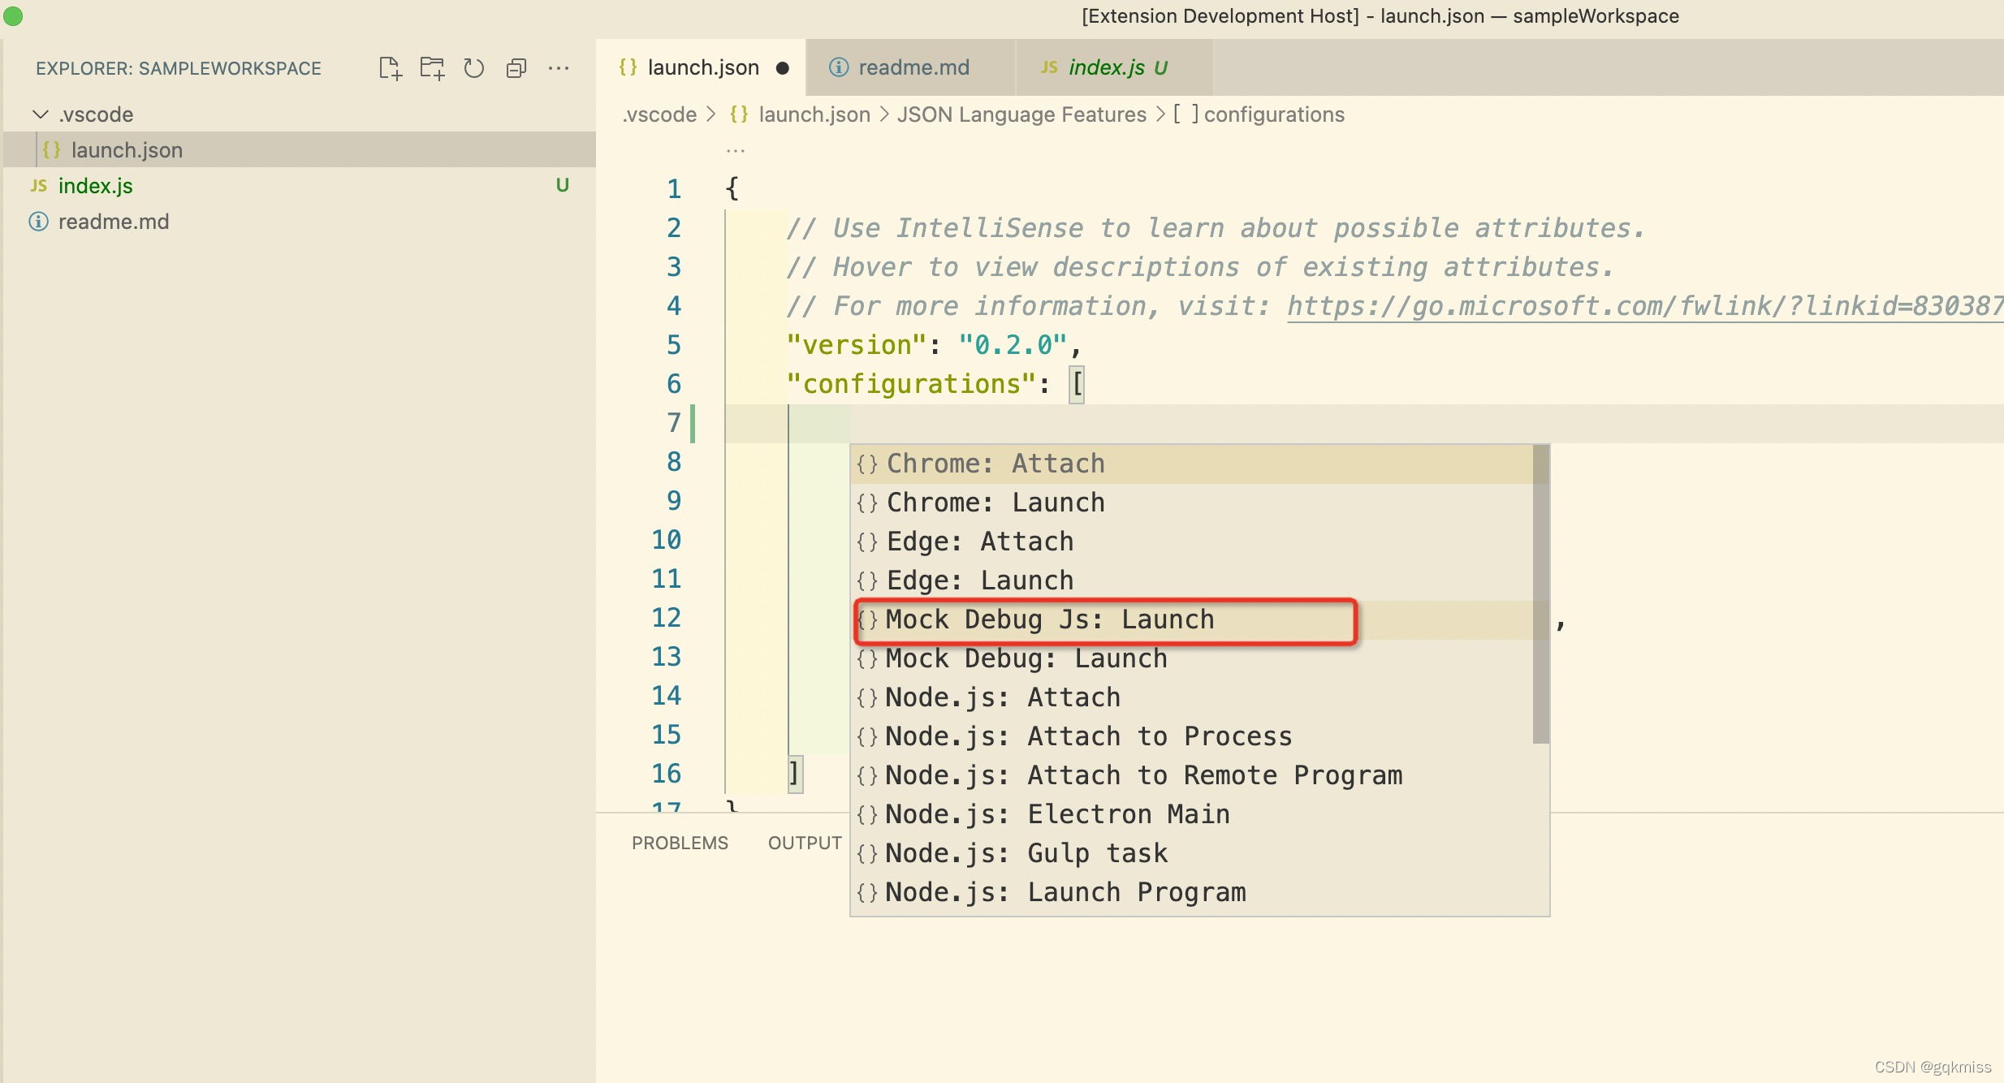2004x1083 pixels.
Task: Click the New Folder icon in Explorer
Action: [x=432, y=68]
